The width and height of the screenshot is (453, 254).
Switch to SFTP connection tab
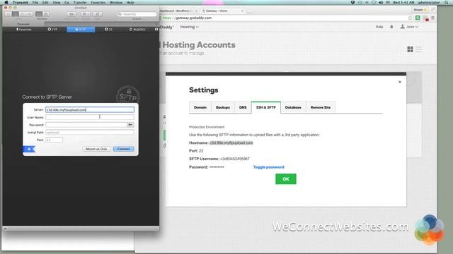pyautogui.click(x=81, y=30)
